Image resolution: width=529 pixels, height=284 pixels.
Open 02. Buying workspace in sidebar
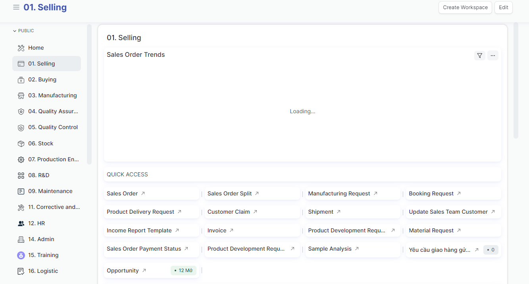pyautogui.click(x=42, y=80)
